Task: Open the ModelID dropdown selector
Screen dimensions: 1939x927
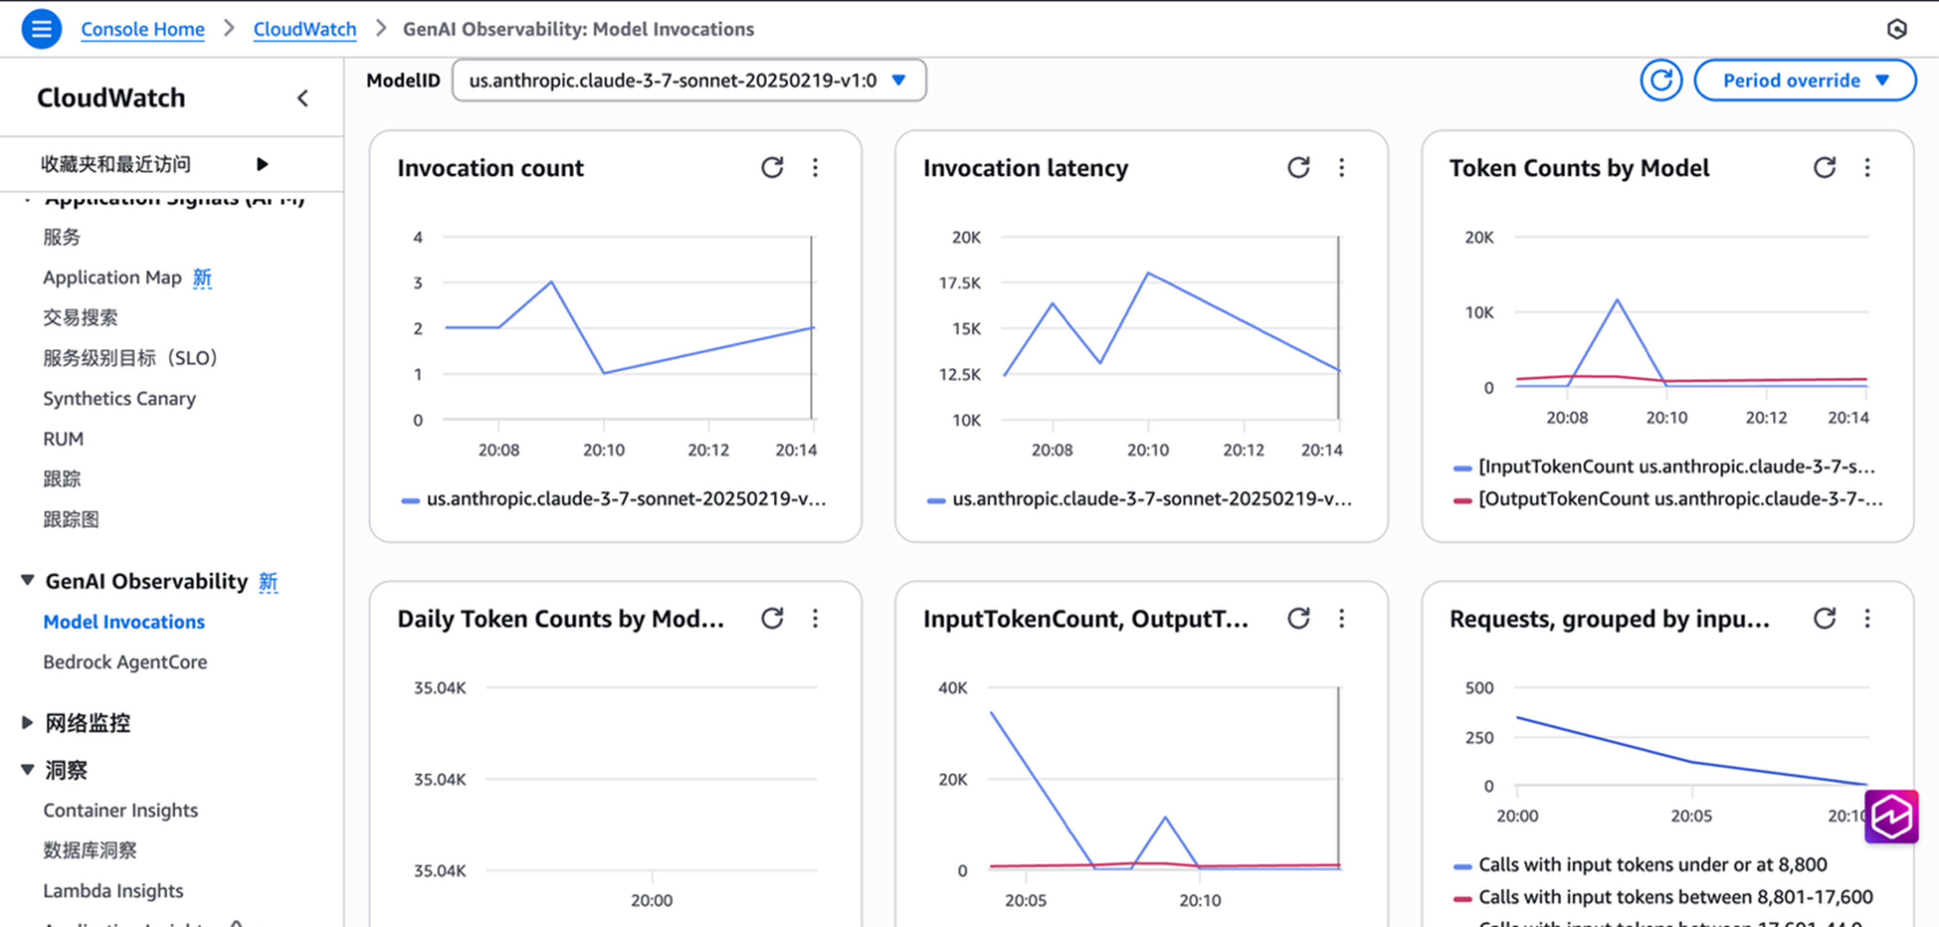Action: click(x=688, y=80)
